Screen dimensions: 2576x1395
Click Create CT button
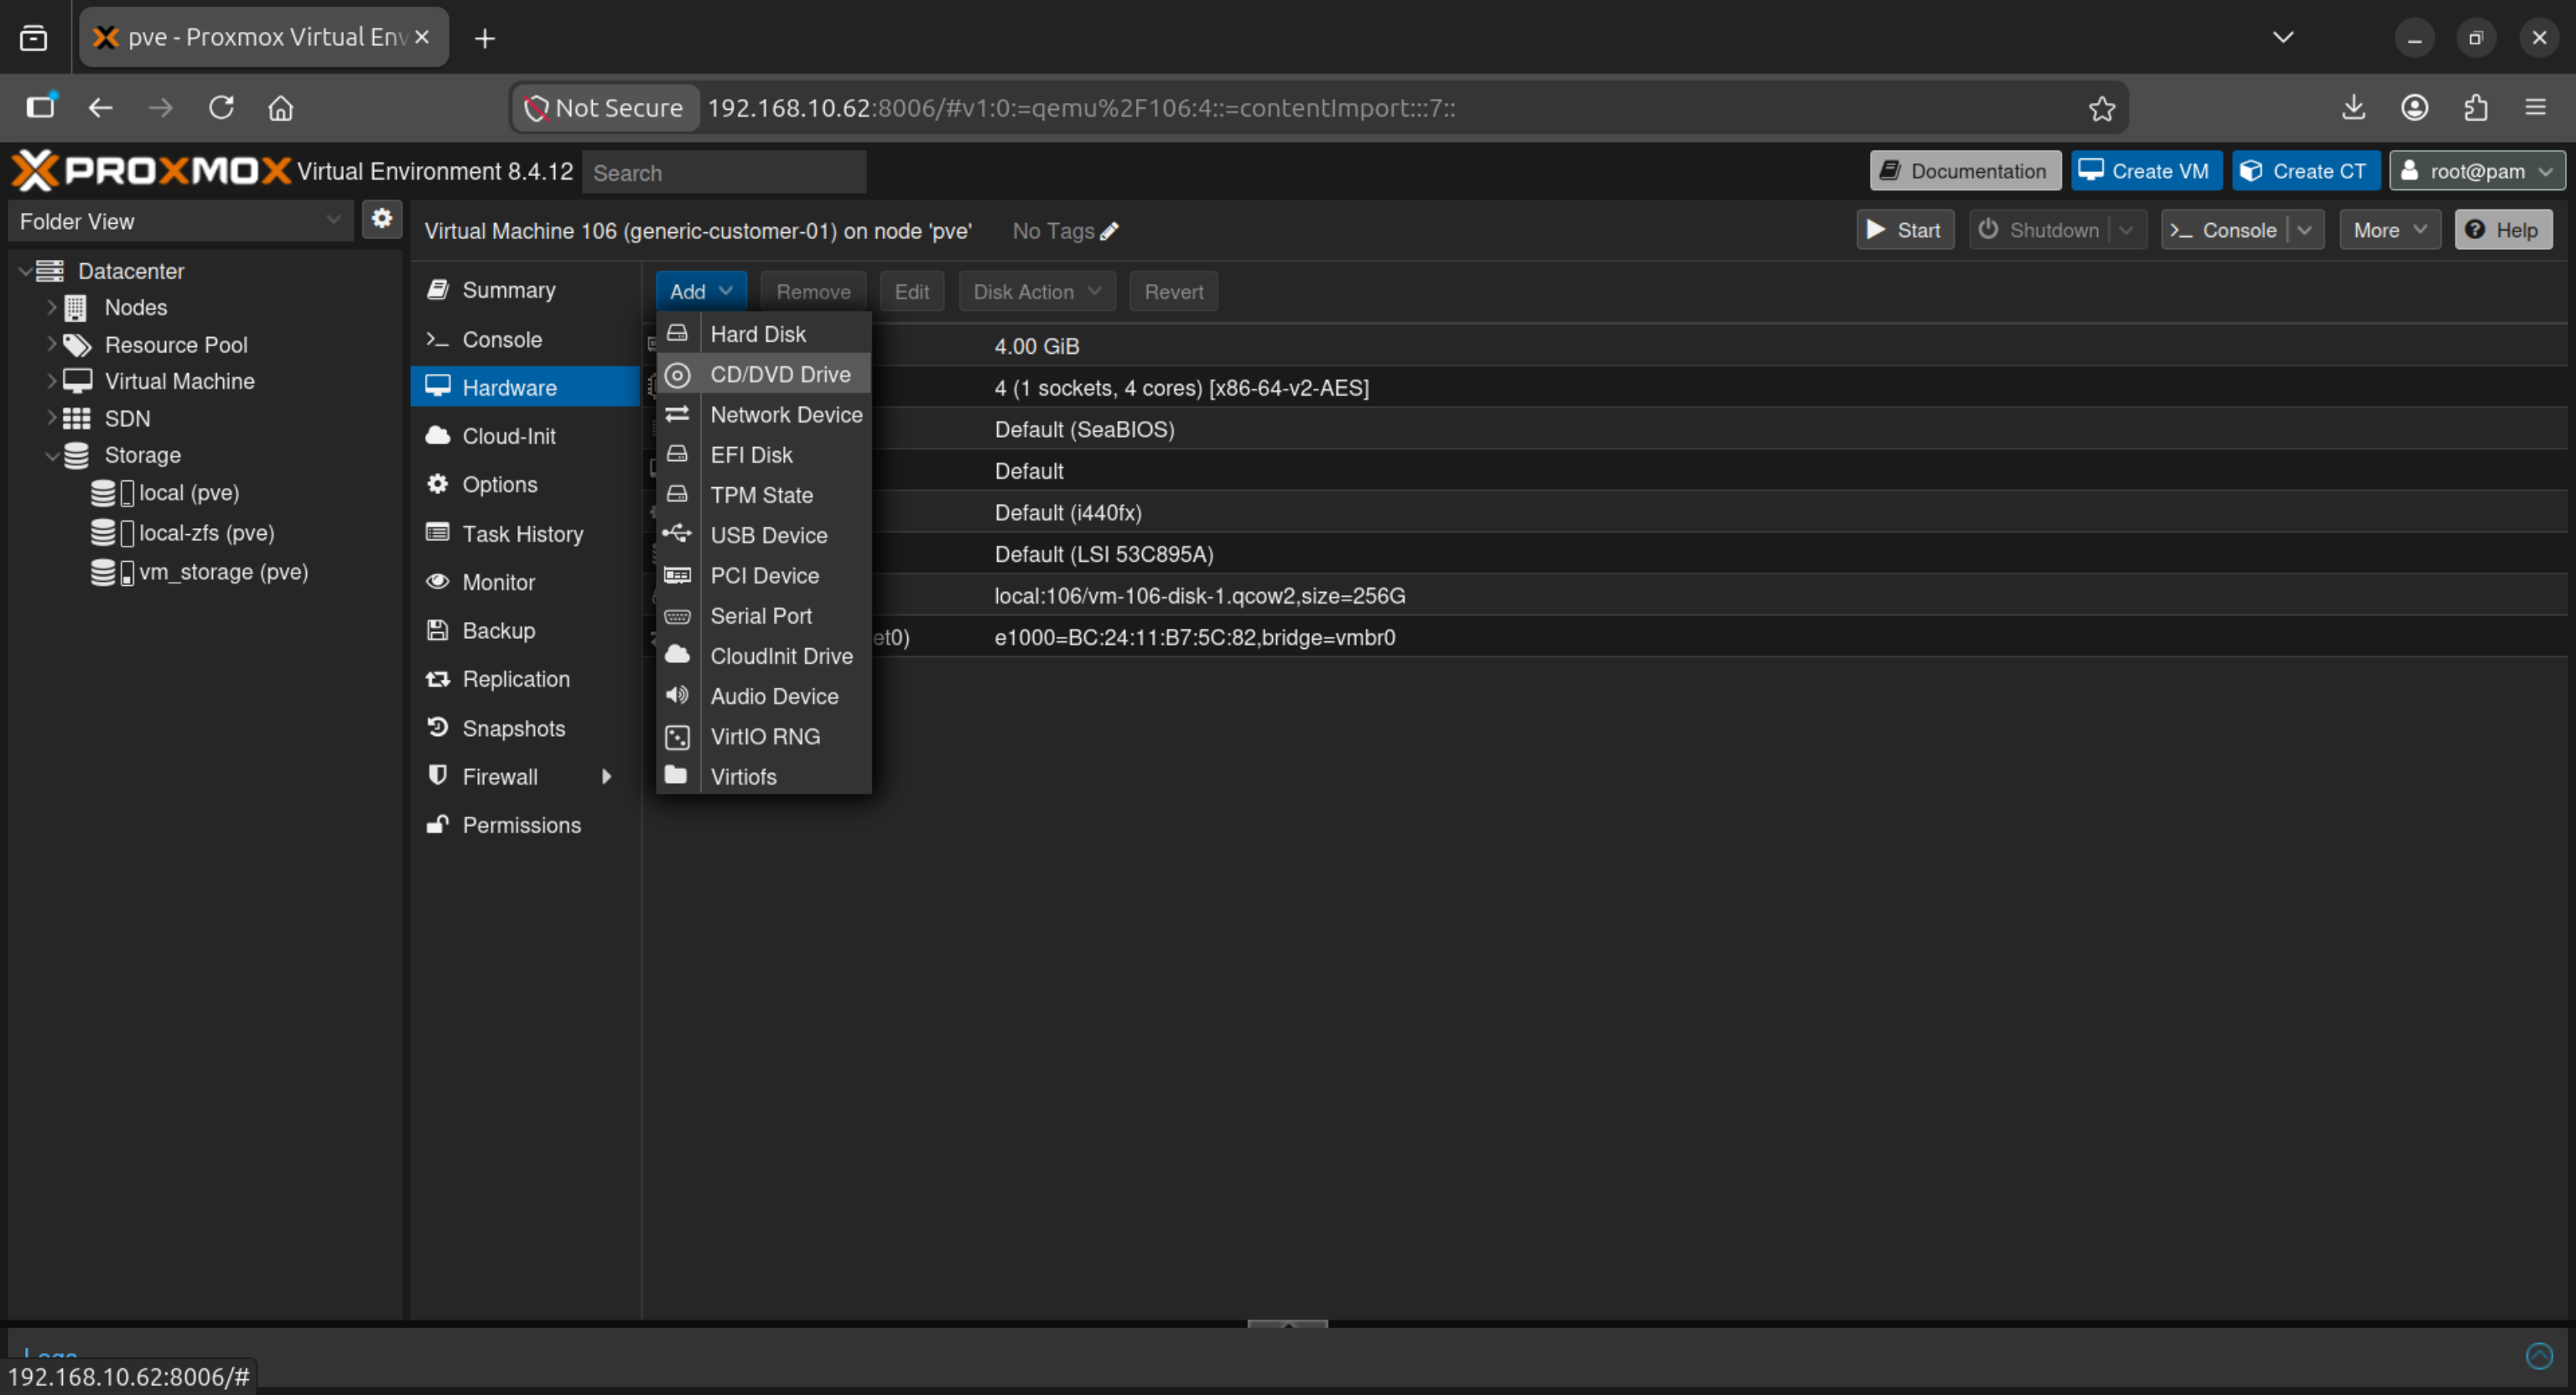(2306, 171)
